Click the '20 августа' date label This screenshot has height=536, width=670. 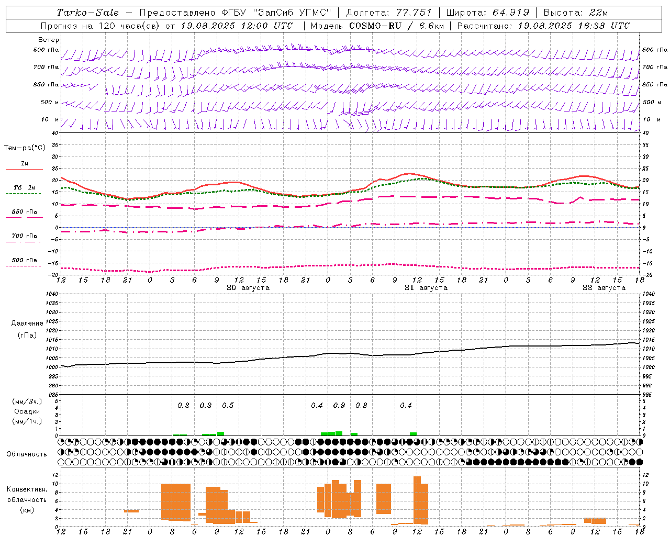pos(248,288)
